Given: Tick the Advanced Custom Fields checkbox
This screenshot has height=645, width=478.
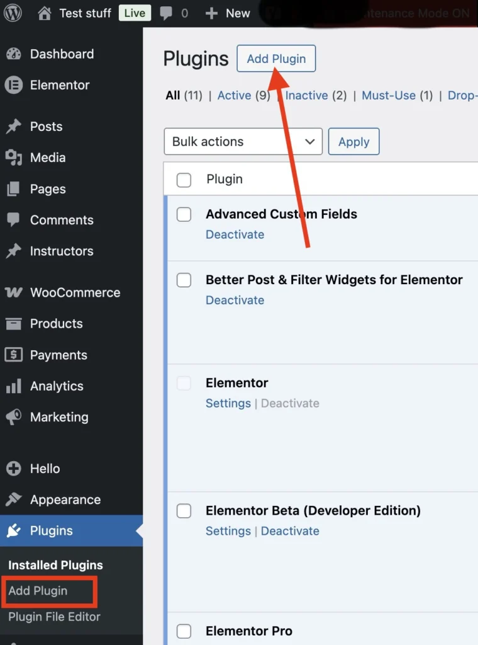Looking at the screenshot, I should (x=184, y=215).
